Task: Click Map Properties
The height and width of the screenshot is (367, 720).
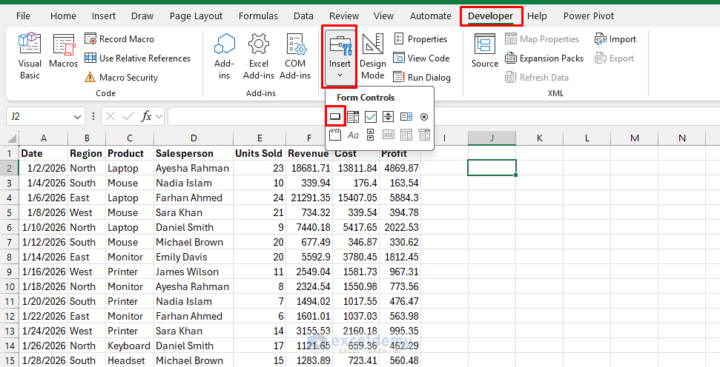Action: [x=542, y=39]
